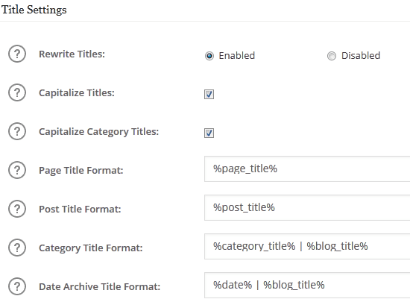Select the Enabled radio button

209,56
